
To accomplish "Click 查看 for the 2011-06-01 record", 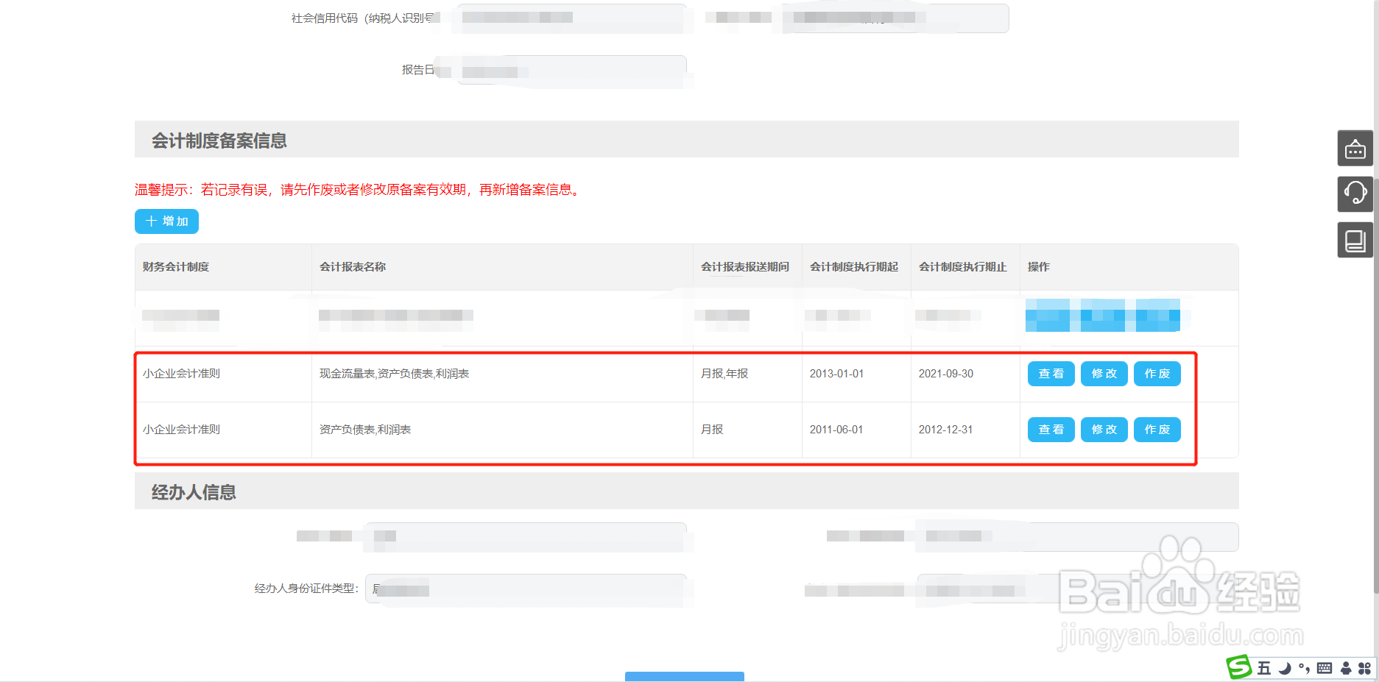I will tap(1051, 430).
